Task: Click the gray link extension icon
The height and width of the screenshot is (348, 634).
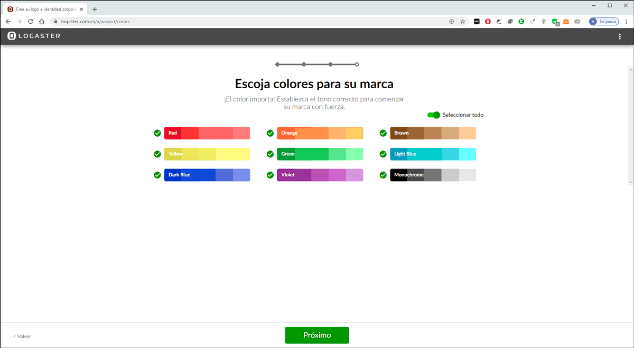Action: point(577,22)
